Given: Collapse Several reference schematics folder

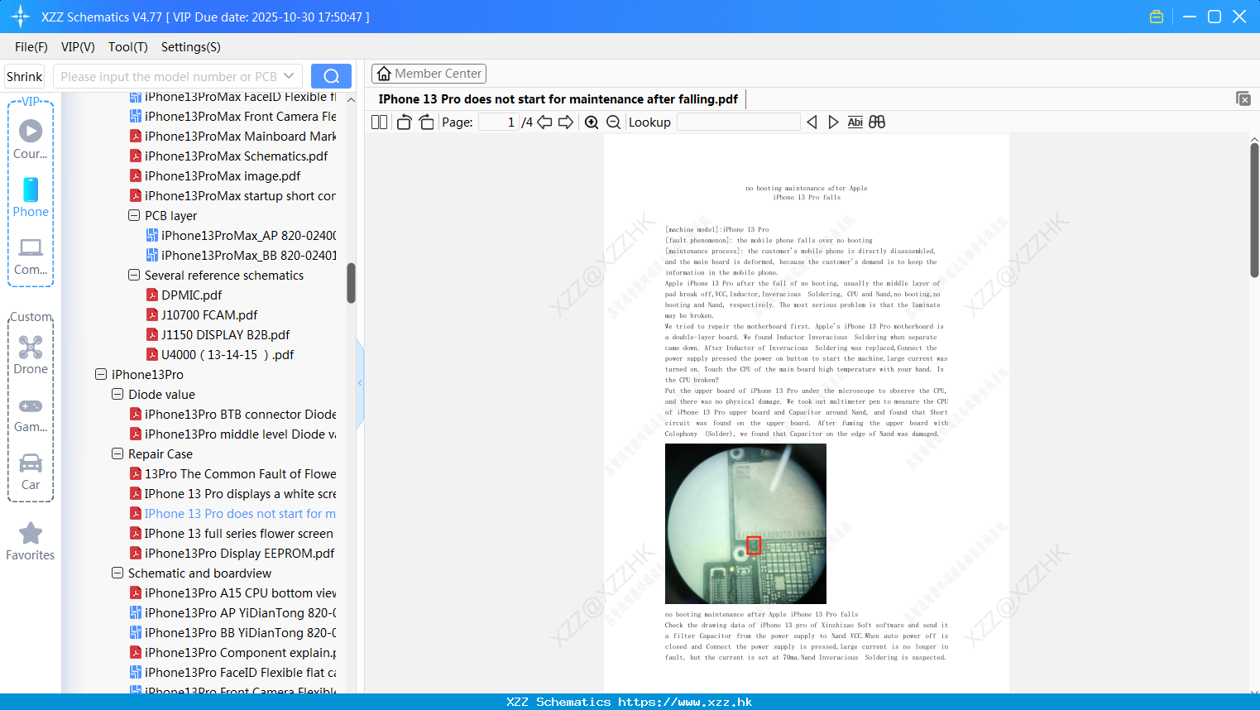Looking at the screenshot, I should click(134, 275).
